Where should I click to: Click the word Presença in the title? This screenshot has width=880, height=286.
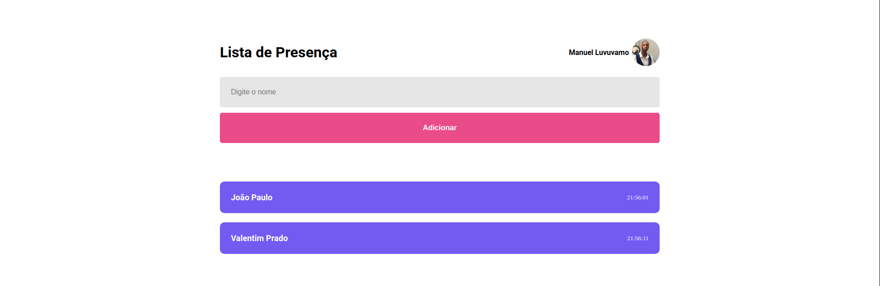[306, 53]
